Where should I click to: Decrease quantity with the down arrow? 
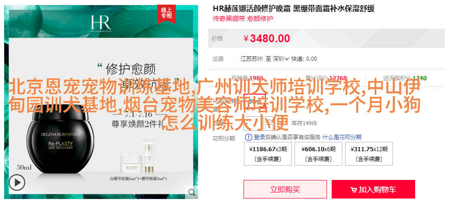269,127
